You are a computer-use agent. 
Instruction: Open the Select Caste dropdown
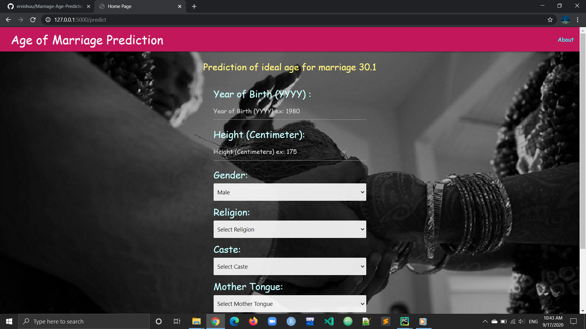289,266
